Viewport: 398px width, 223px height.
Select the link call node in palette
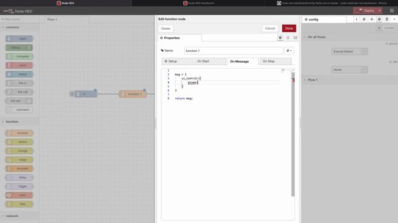(x=19, y=92)
